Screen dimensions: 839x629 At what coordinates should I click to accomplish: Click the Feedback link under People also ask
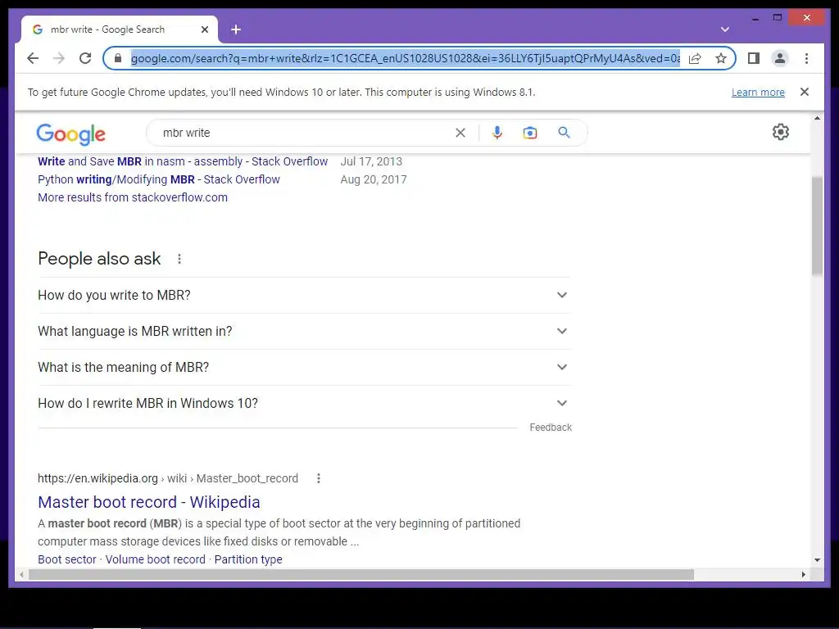tap(551, 428)
